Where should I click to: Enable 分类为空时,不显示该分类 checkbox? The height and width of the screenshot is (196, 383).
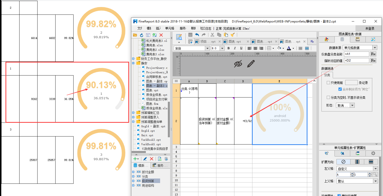click(328, 97)
